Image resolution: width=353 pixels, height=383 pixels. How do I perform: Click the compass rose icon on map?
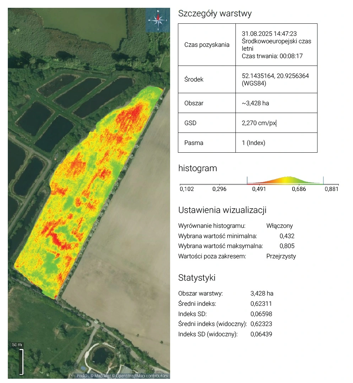[x=158, y=20]
